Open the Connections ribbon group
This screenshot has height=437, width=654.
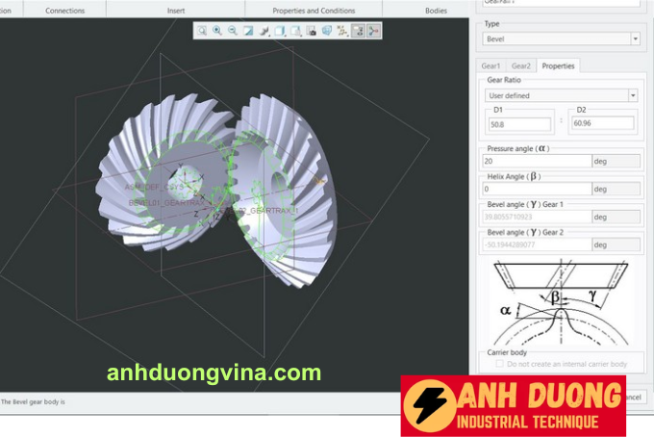pos(64,11)
